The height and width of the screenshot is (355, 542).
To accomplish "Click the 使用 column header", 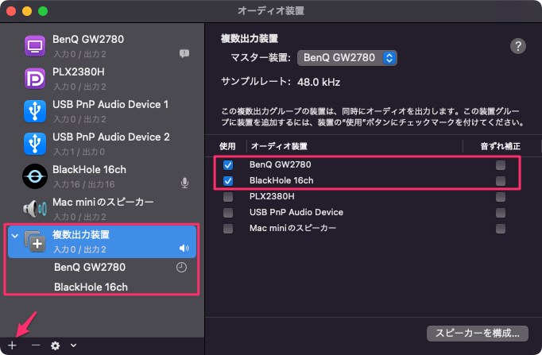I will coord(227,146).
